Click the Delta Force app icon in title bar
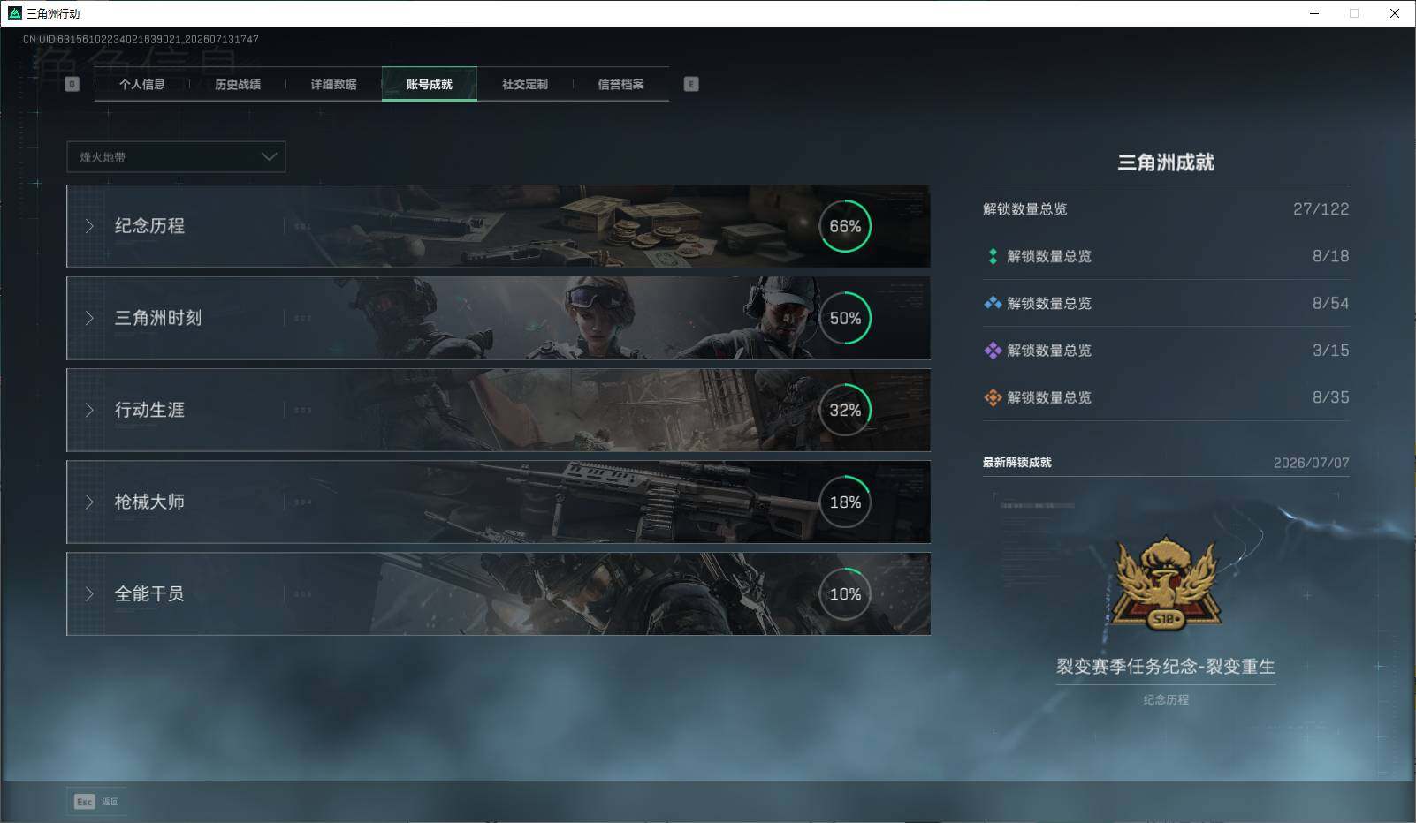The image size is (1416, 823). coord(14,13)
